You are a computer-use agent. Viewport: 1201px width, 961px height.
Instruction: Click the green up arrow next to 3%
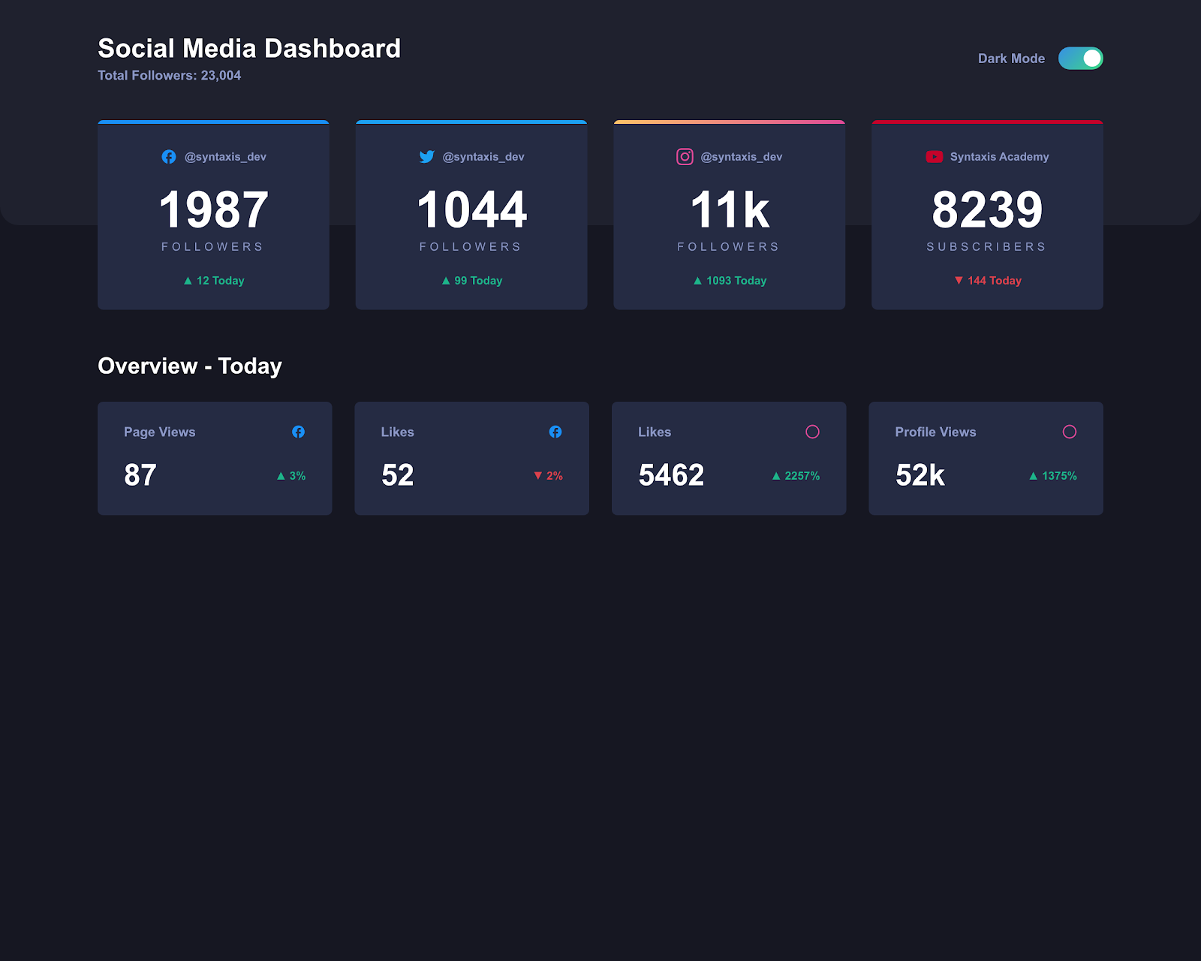[281, 476]
